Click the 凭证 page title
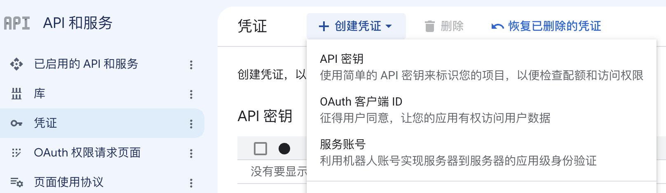The height and width of the screenshot is (193, 666). point(252,26)
